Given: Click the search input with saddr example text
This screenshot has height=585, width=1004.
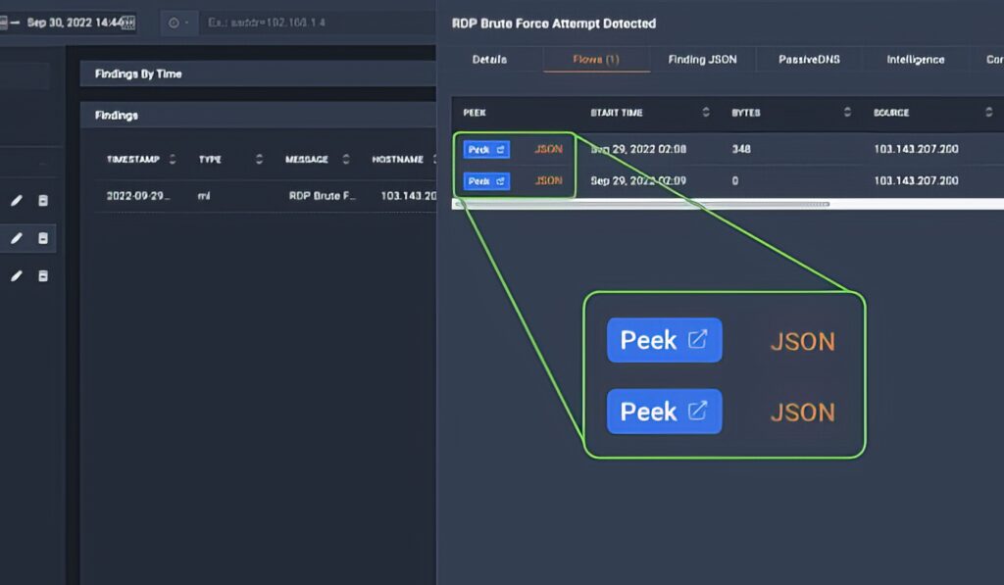Looking at the screenshot, I should pos(314,22).
